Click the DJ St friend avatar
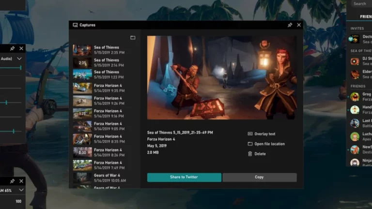Image resolution: width=372 pixels, height=209 pixels. [355, 61]
